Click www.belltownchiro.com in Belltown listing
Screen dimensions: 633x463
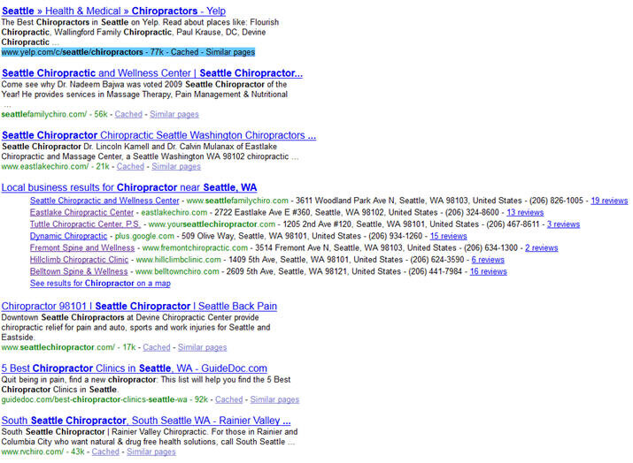tap(177, 271)
